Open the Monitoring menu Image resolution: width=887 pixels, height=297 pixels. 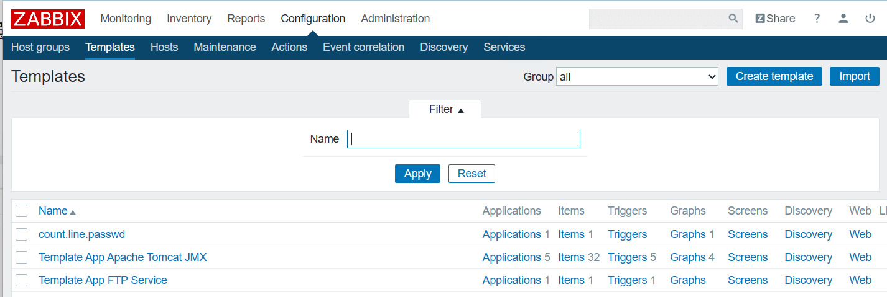(126, 19)
